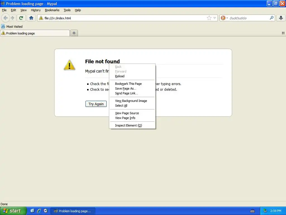
Task: Choose View Background Image in context menu
Action: coord(132,101)
